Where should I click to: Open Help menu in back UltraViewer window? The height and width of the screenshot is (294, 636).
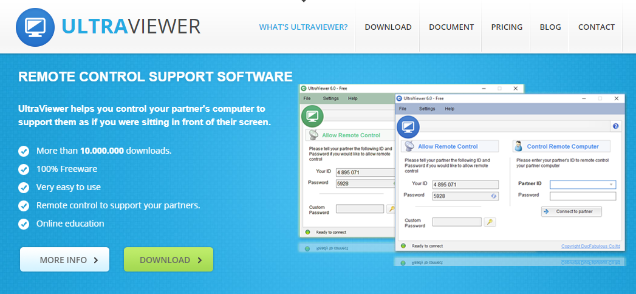click(x=353, y=98)
